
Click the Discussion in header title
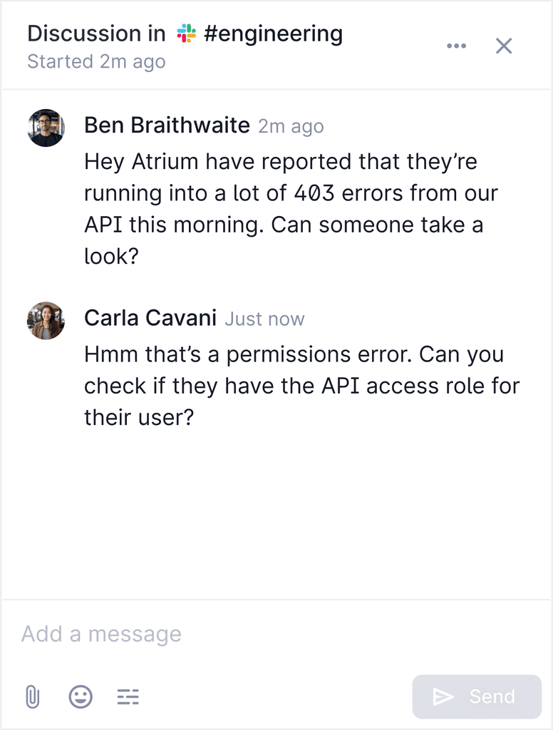96,34
